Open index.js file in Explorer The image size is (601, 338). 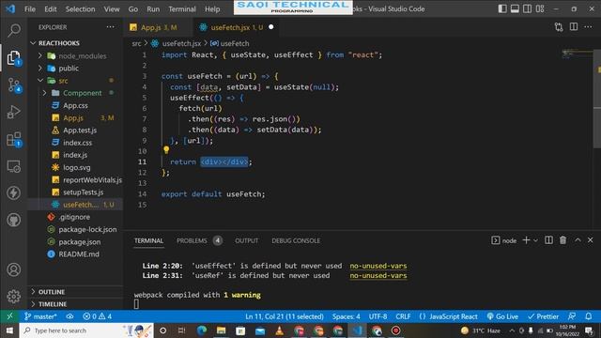point(75,155)
